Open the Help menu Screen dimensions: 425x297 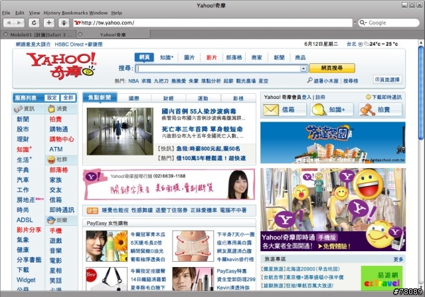pos(117,13)
